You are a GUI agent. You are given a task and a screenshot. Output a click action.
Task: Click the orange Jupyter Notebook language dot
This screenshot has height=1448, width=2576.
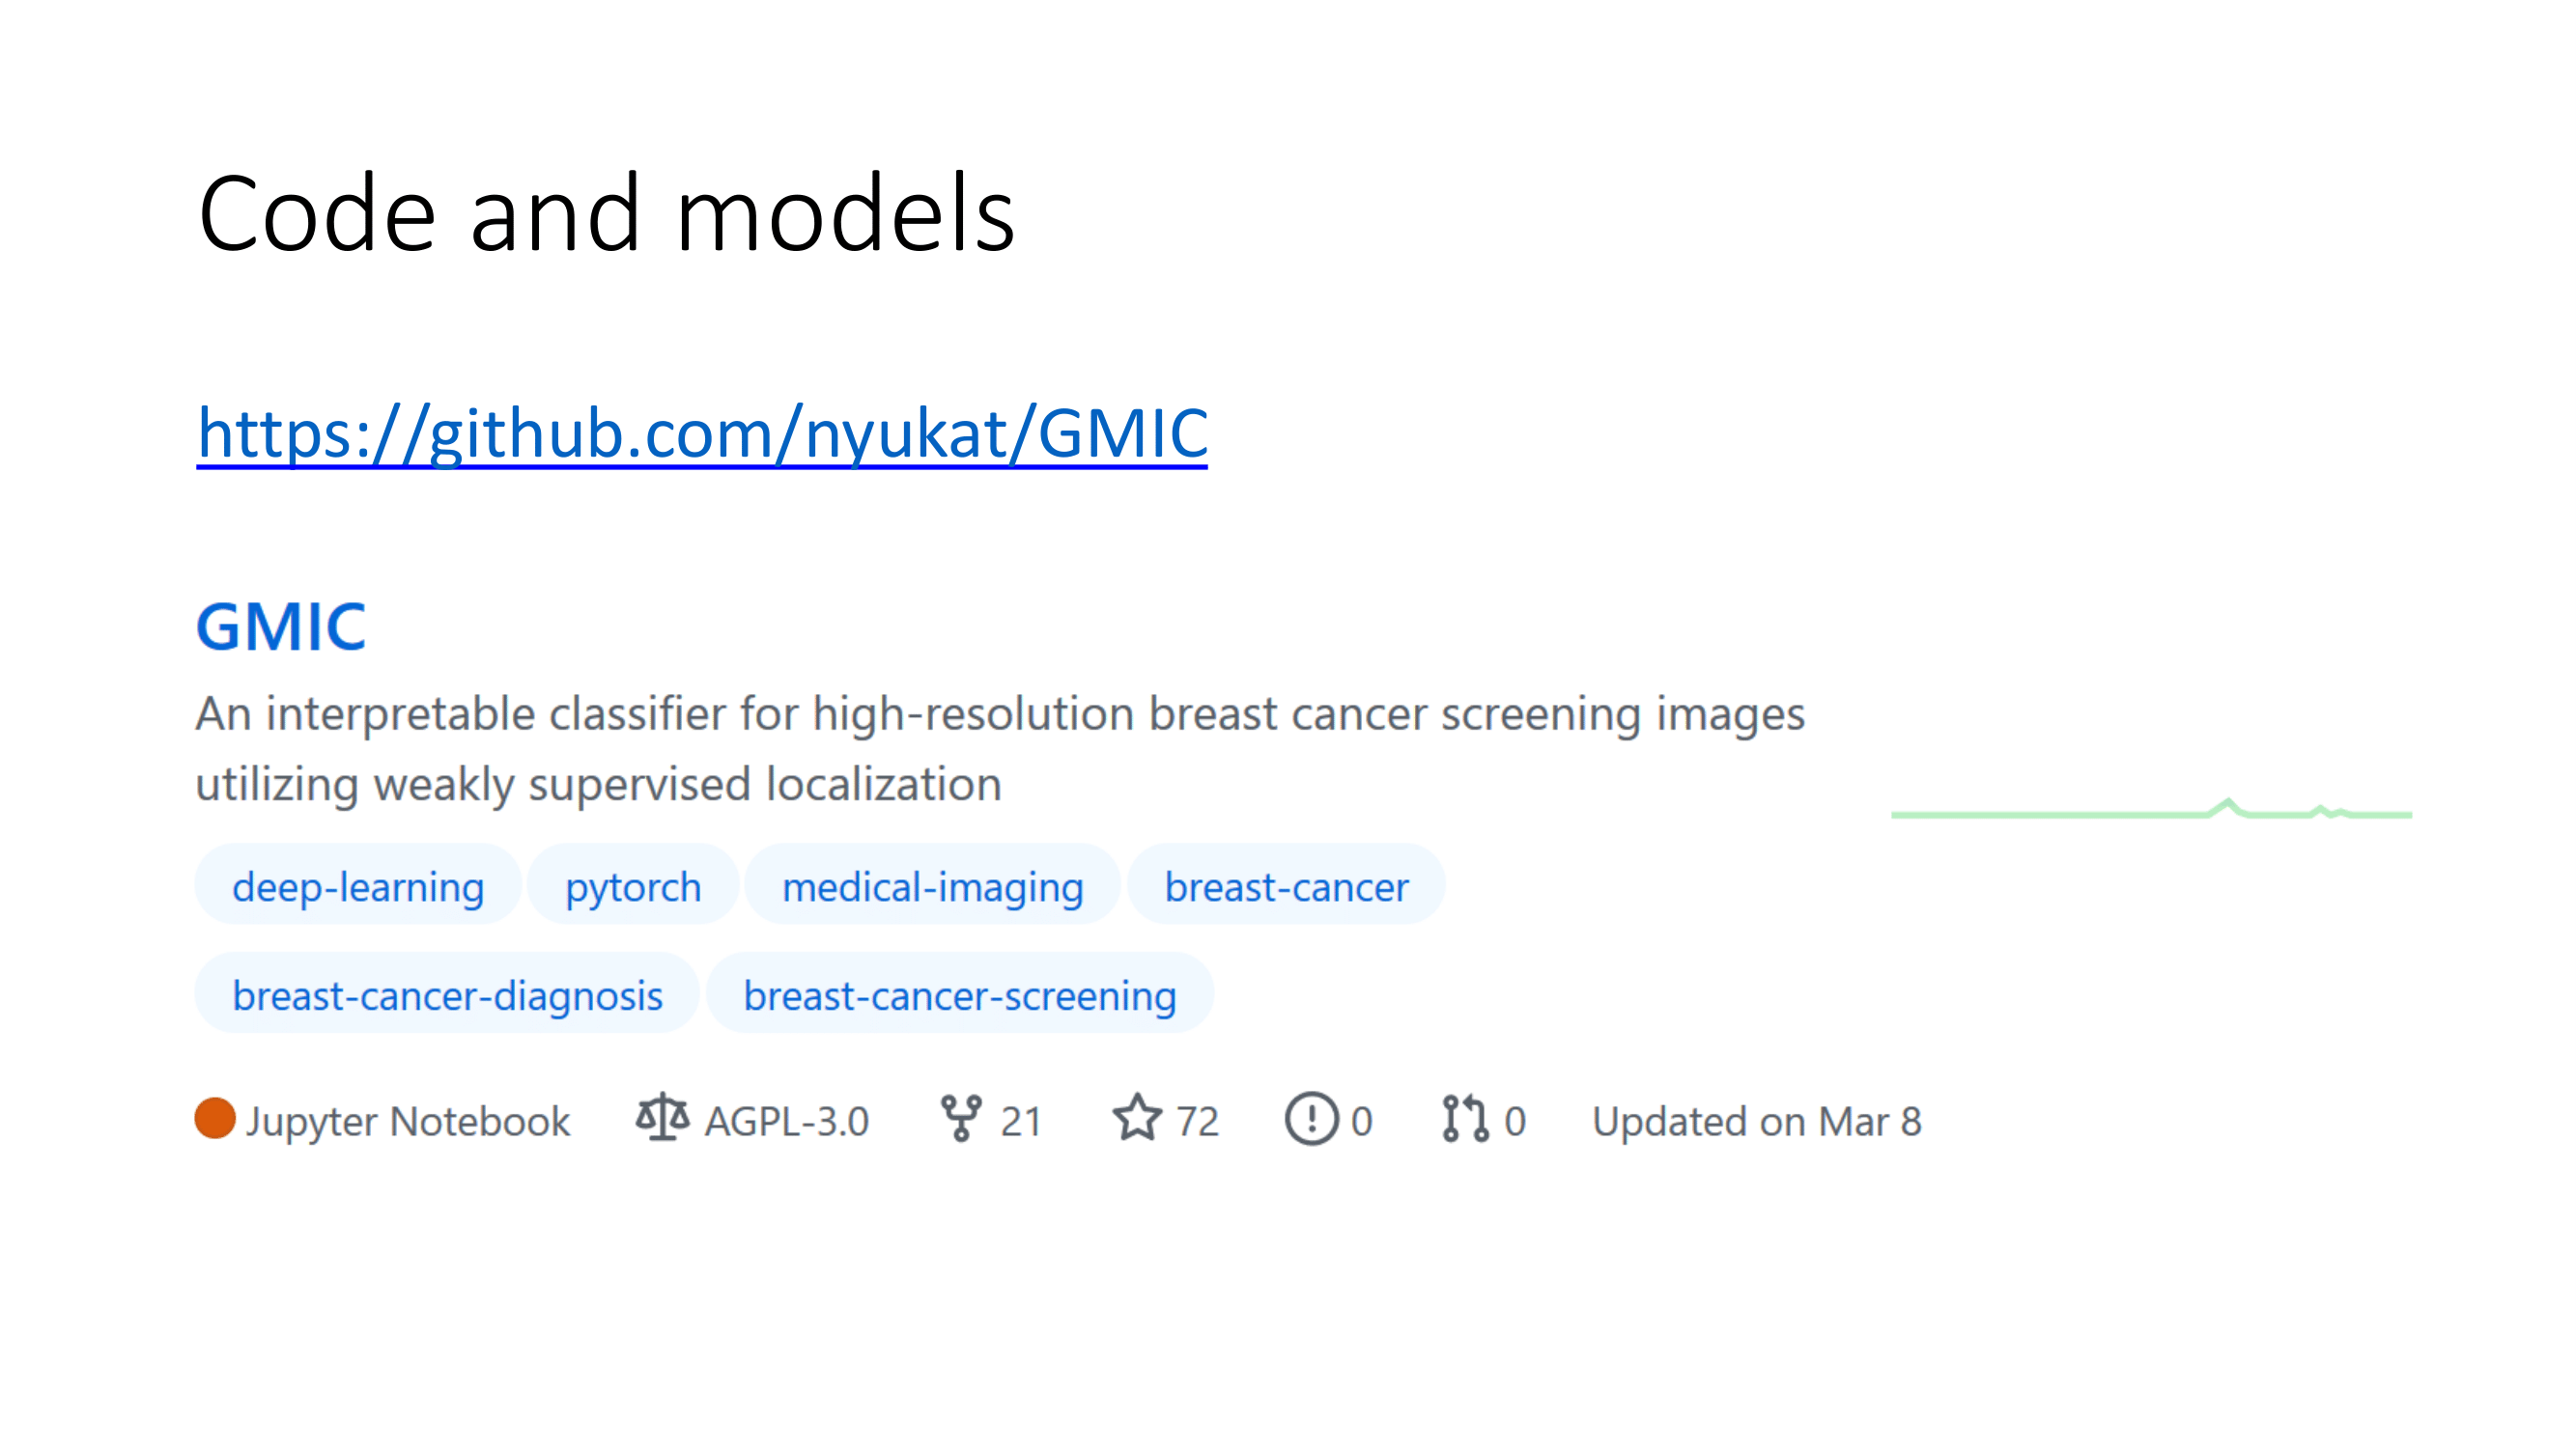tap(215, 1118)
